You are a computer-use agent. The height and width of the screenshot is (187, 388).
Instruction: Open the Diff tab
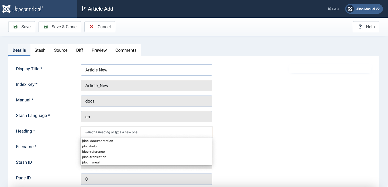79,50
